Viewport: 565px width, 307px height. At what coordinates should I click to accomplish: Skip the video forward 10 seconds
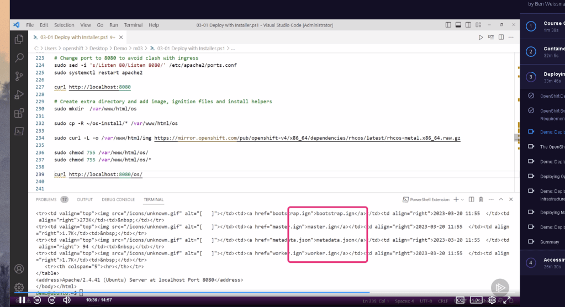(x=52, y=300)
